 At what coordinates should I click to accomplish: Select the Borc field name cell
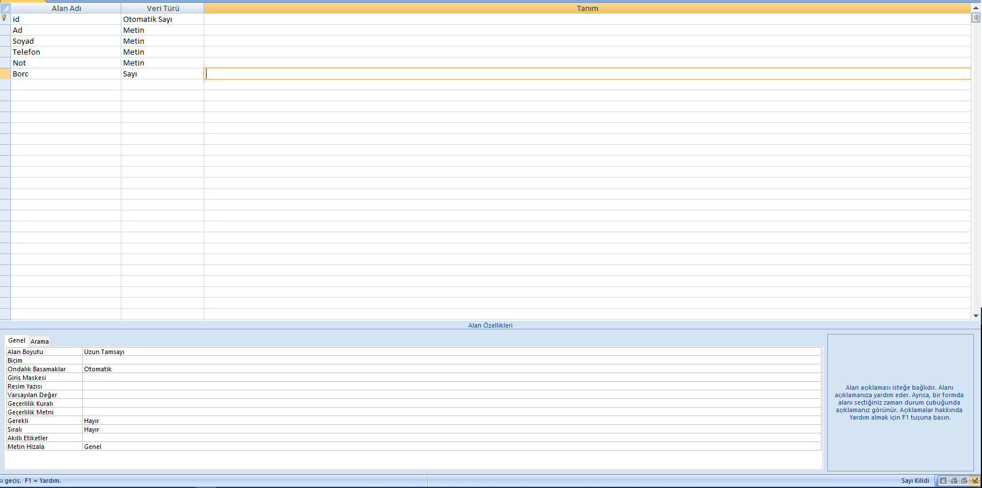click(66, 74)
